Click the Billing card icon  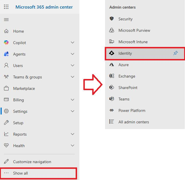(x=6, y=100)
